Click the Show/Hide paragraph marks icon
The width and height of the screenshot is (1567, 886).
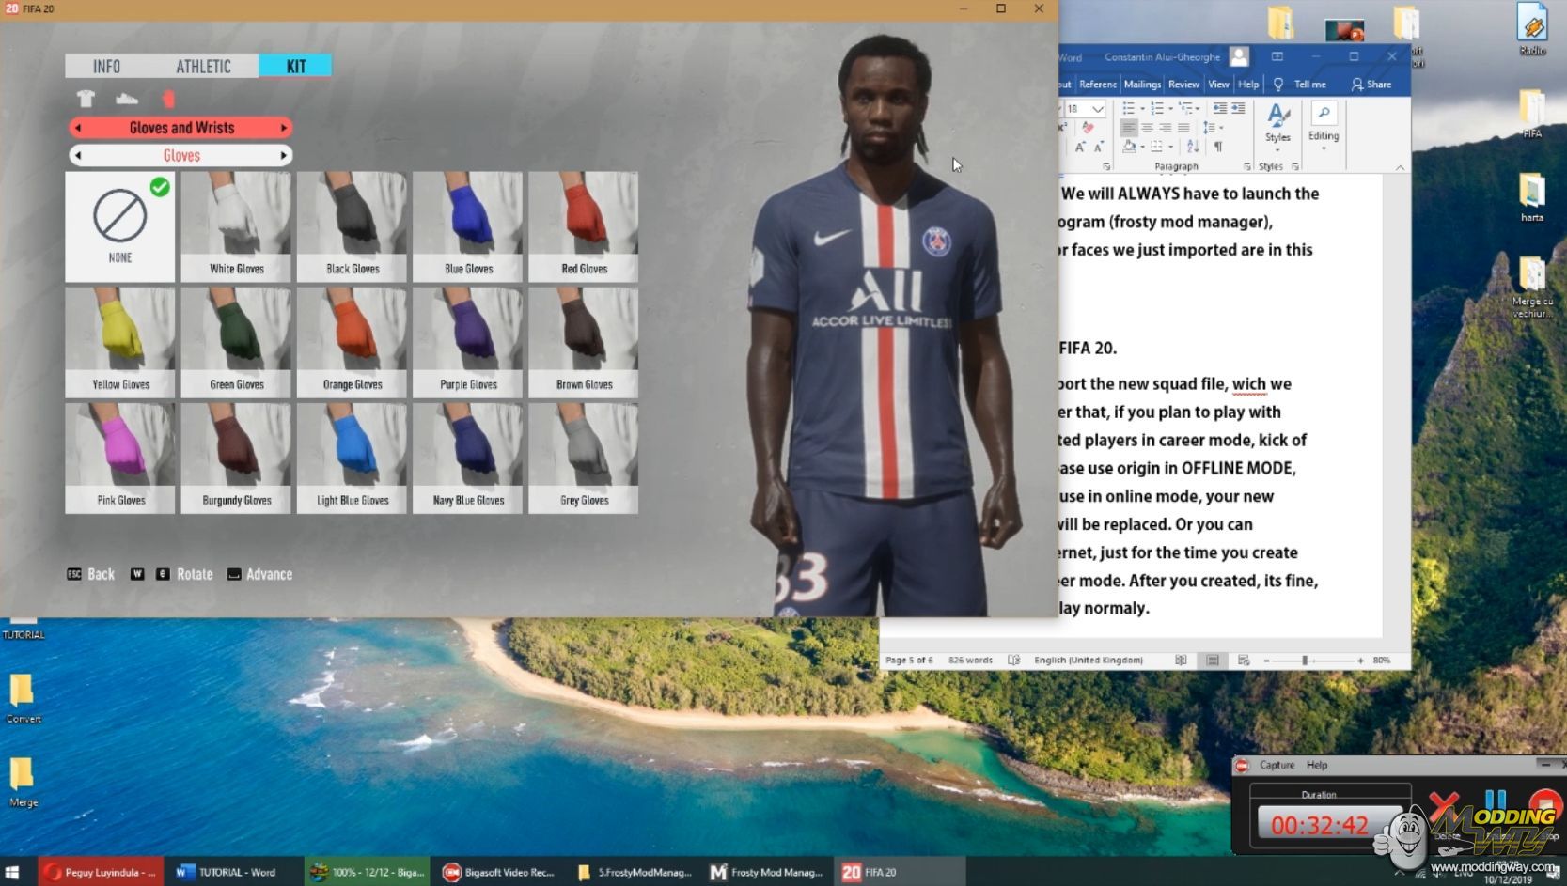1218,147
